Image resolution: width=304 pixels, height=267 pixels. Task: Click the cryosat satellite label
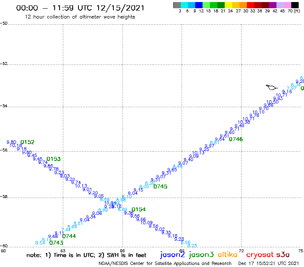pos(260,255)
